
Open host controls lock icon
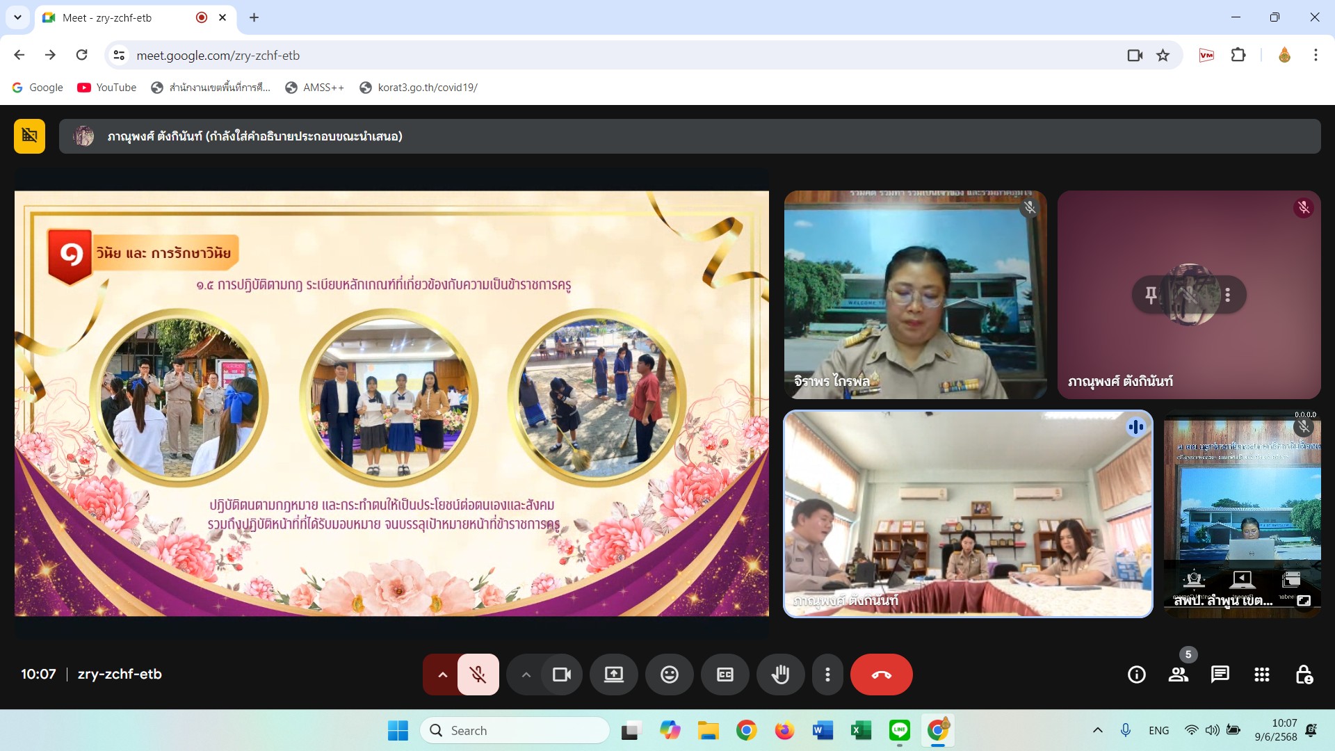coord(1304,675)
